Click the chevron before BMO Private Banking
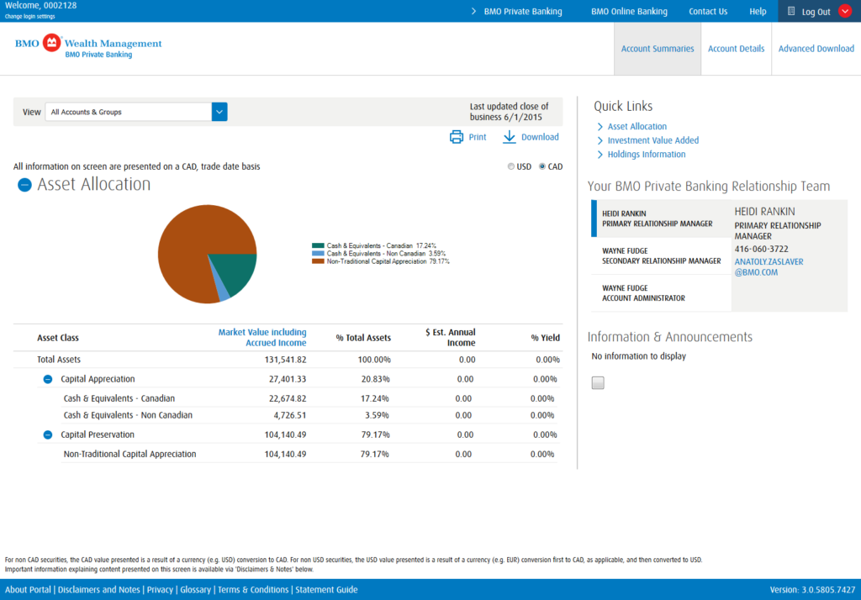 474,12
